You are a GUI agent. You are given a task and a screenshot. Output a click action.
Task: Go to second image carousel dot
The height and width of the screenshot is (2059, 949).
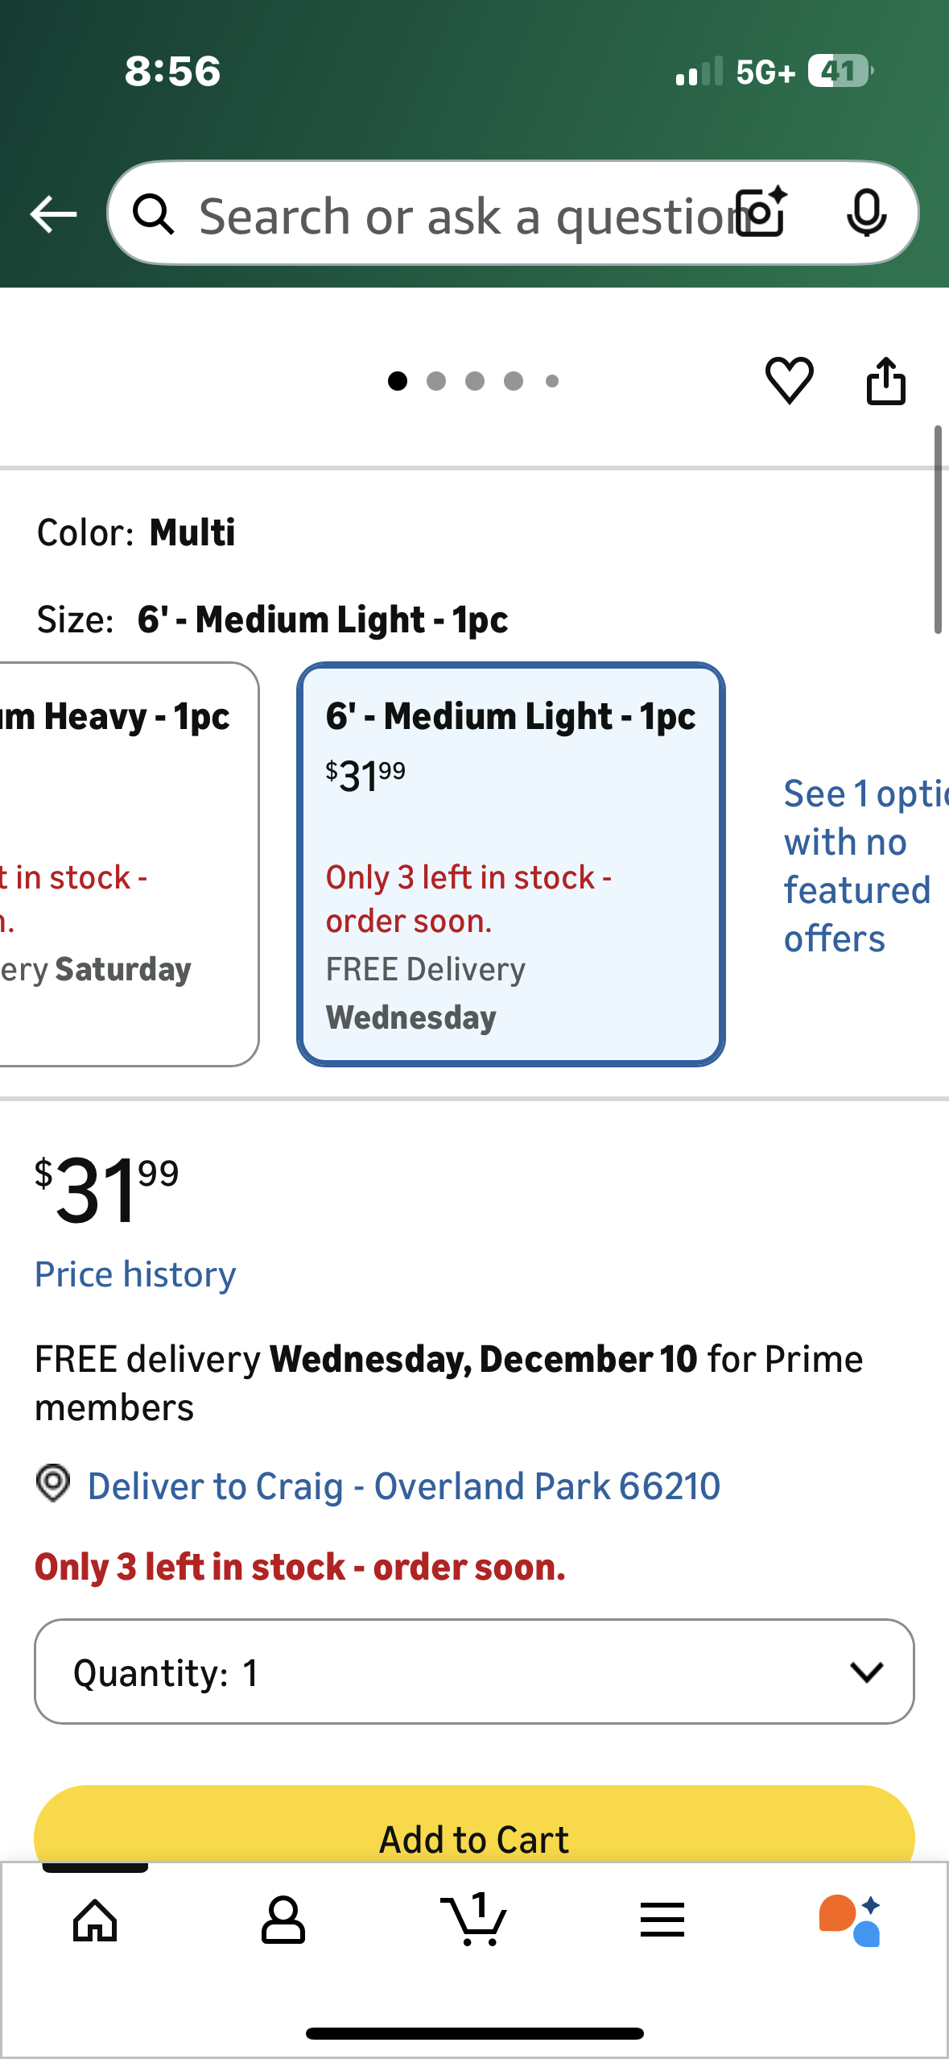(x=436, y=381)
